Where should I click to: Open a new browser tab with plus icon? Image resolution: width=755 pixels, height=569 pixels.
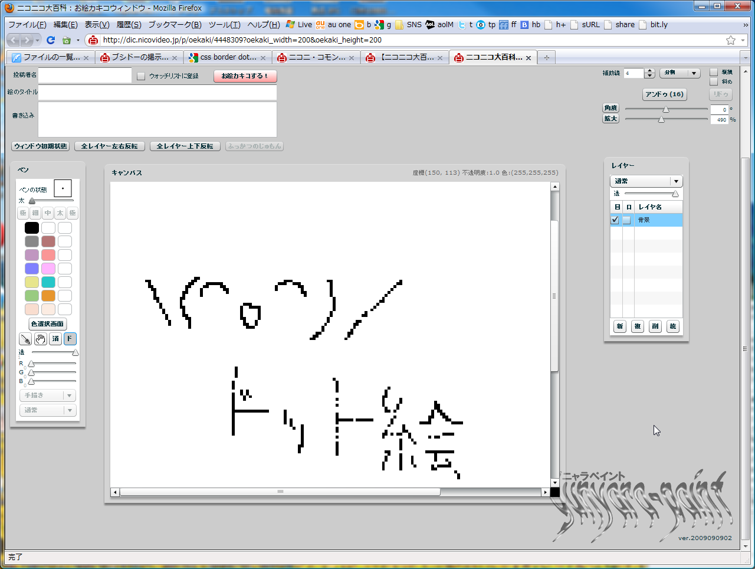click(547, 57)
